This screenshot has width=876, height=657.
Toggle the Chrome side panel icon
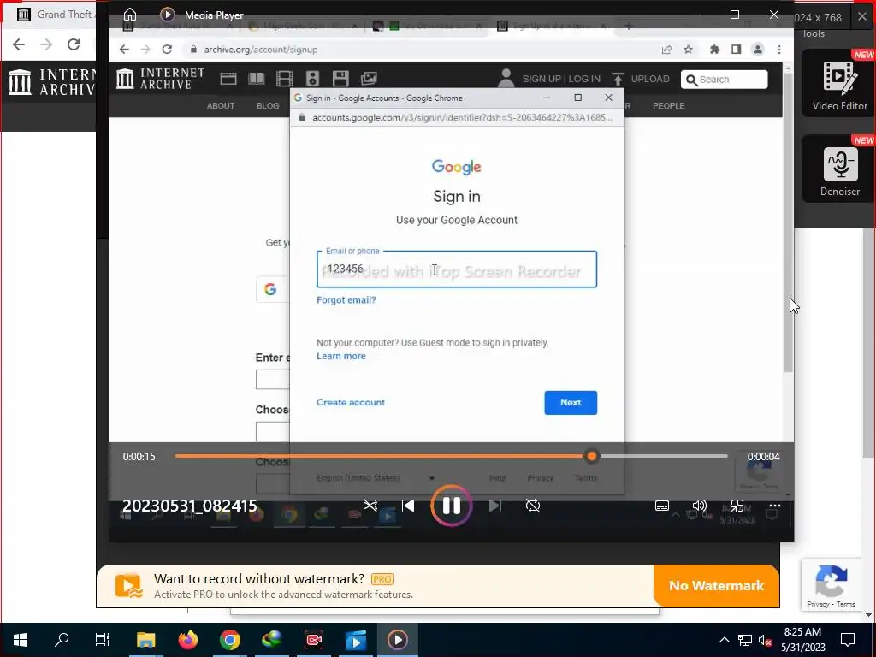tap(737, 49)
